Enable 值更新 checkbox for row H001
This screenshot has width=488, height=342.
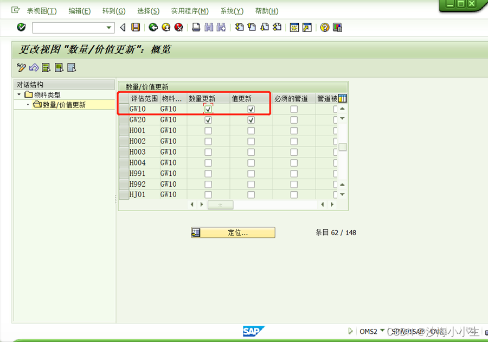pyautogui.click(x=251, y=130)
